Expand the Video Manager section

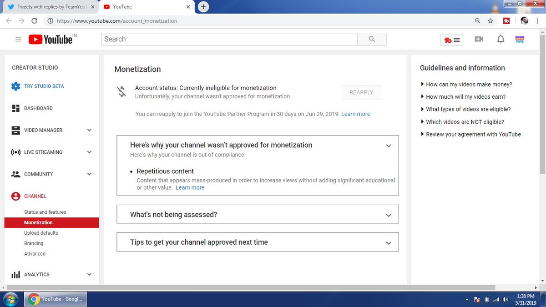click(89, 130)
